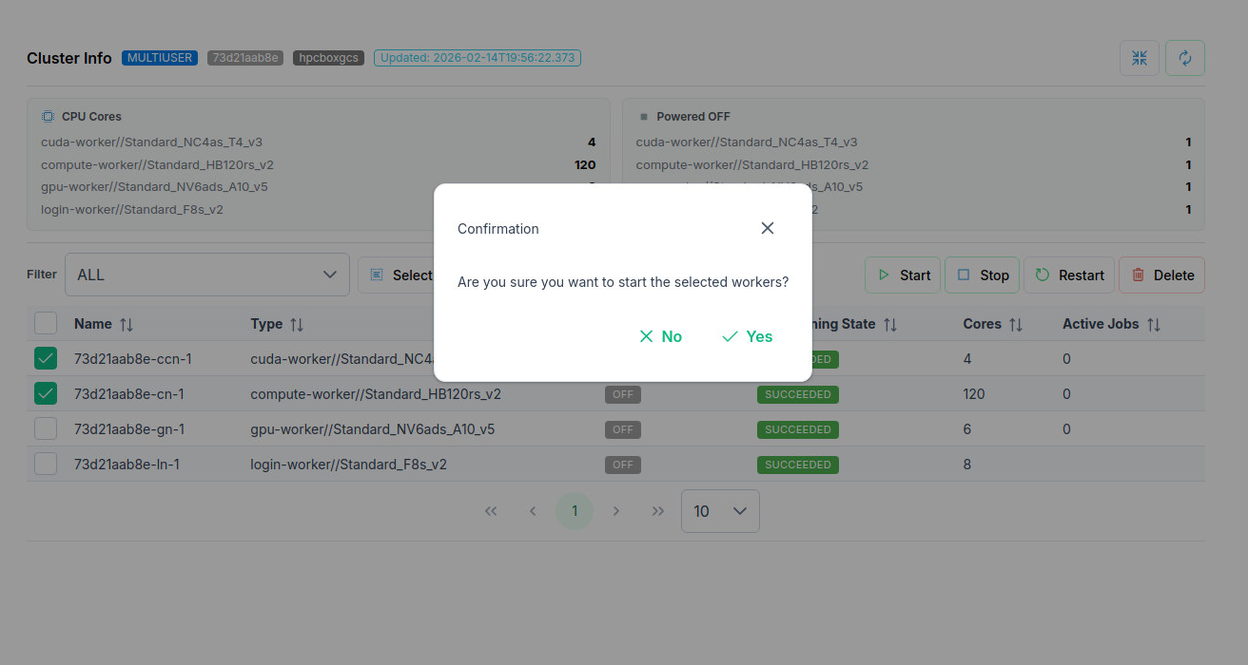Select page 1 in paginator
The height and width of the screenshot is (665, 1248).
[x=575, y=511]
